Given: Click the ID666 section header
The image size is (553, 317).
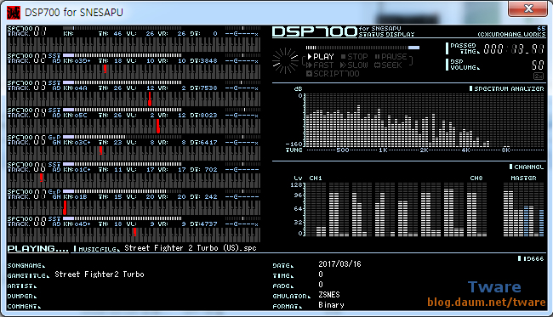Looking at the screenshot, I should tap(531, 258).
